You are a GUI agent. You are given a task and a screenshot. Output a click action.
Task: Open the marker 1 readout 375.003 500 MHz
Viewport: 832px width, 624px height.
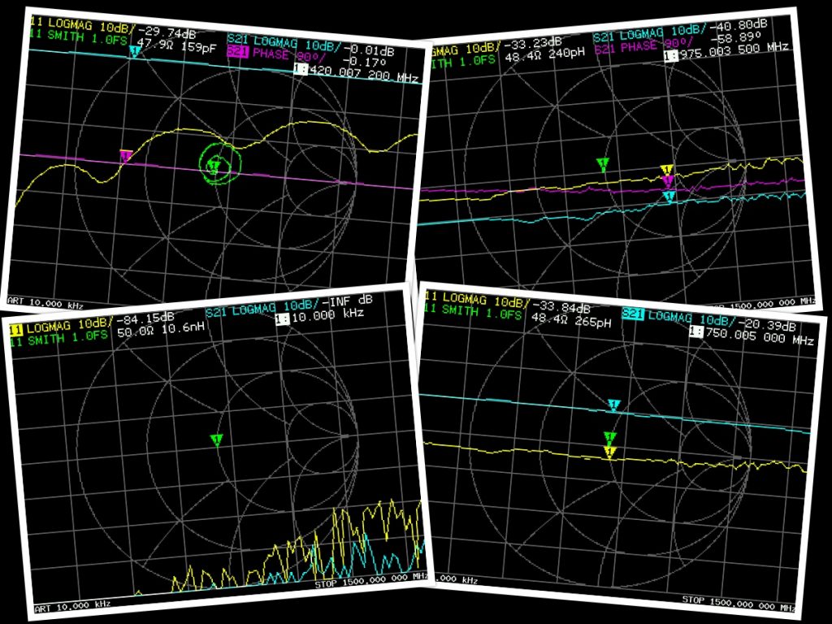point(733,55)
